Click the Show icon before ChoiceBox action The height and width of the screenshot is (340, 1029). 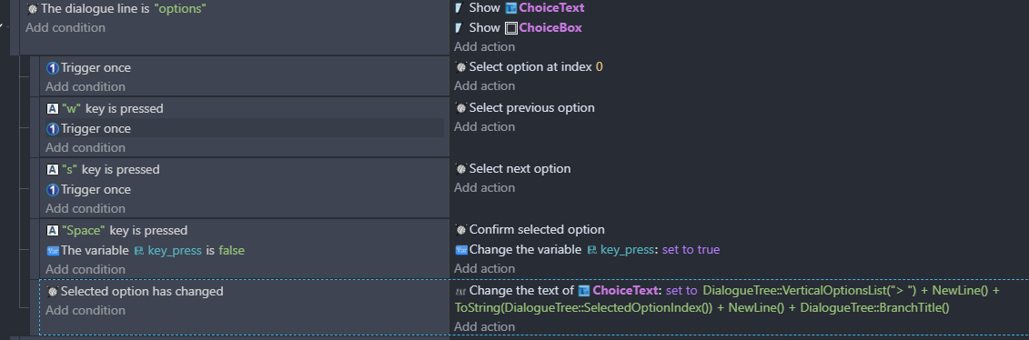coord(459,27)
